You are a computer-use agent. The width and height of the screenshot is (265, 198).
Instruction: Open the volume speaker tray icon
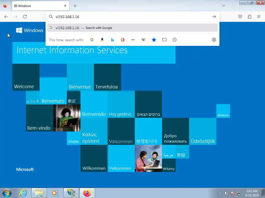226,193
